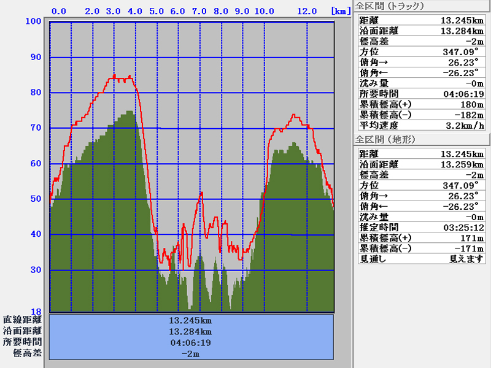Image resolution: width=491 pixels, height=368 pixels.
Task: Click the 13.284km value in bottom summary panel
Action: [191, 331]
